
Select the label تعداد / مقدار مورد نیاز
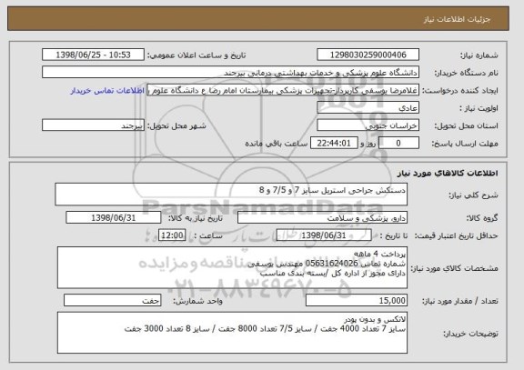pos(460,301)
